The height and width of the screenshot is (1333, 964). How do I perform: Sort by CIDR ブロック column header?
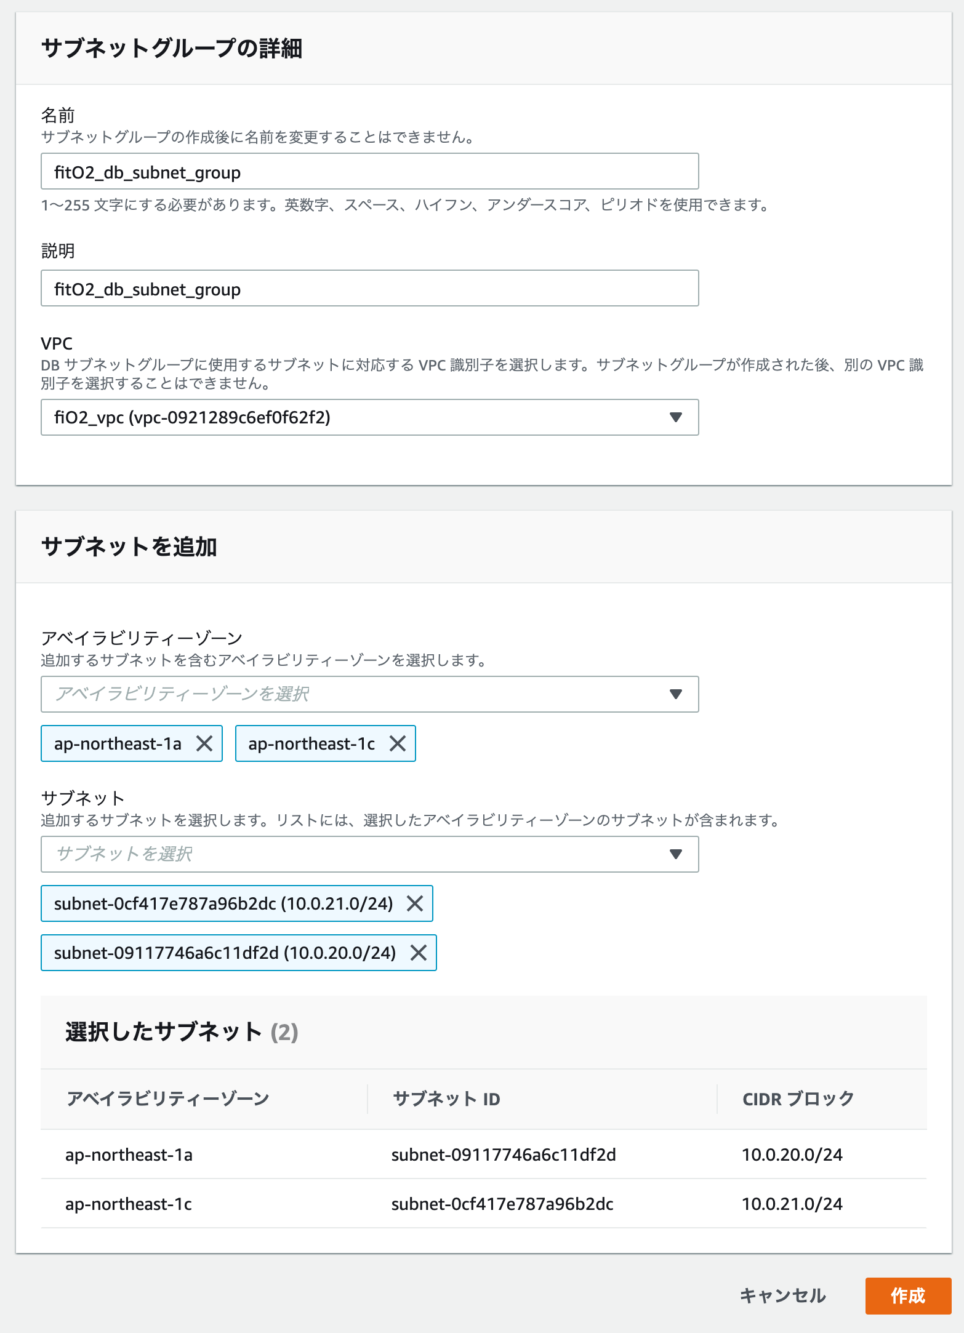(x=798, y=1099)
